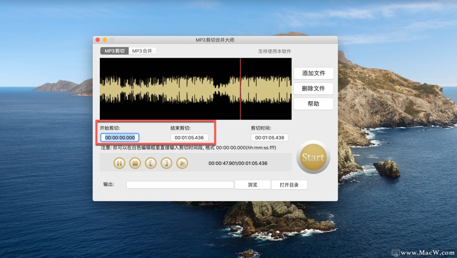Minimize window with the yellow button
Viewport: 457px width, 258px height.
click(105, 40)
